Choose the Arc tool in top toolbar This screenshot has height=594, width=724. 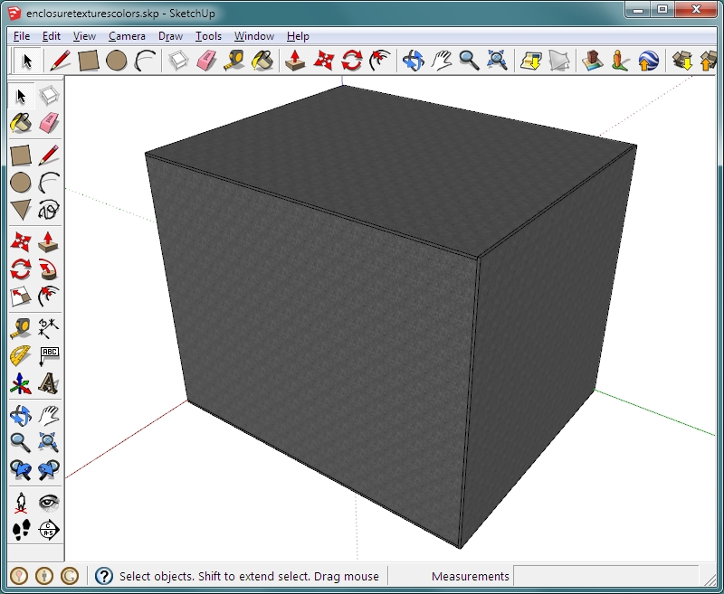point(145,61)
